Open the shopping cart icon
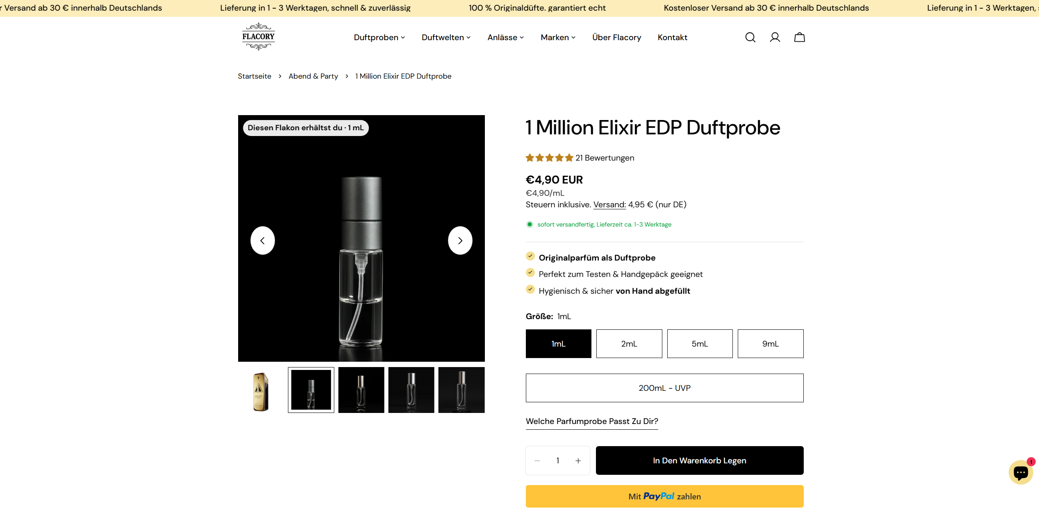 click(799, 37)
